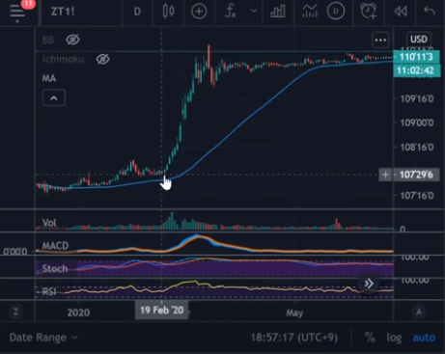Toggle auto scale mode
445x354 pixels.
tap(424, 338)
